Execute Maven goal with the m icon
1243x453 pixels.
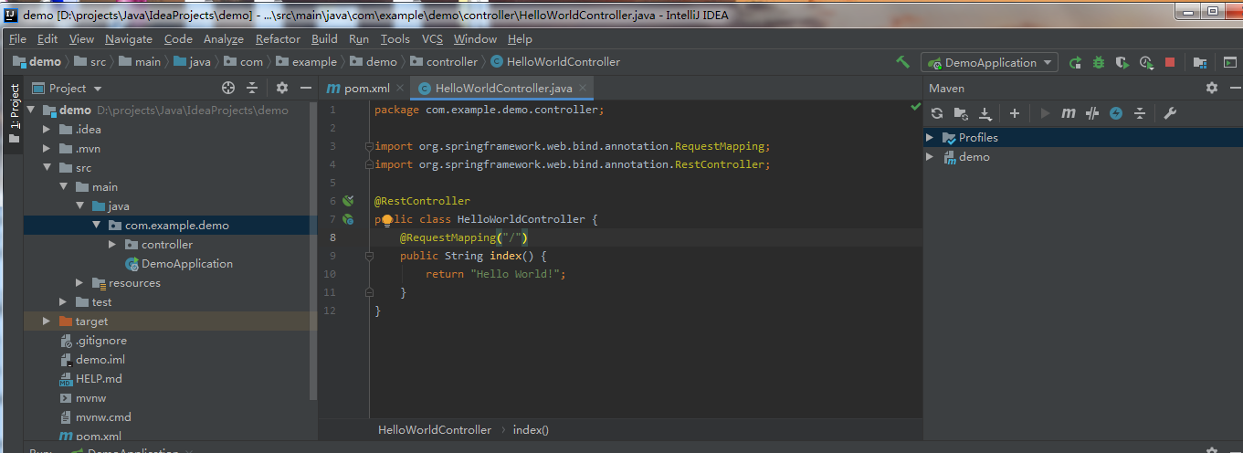1069,113
